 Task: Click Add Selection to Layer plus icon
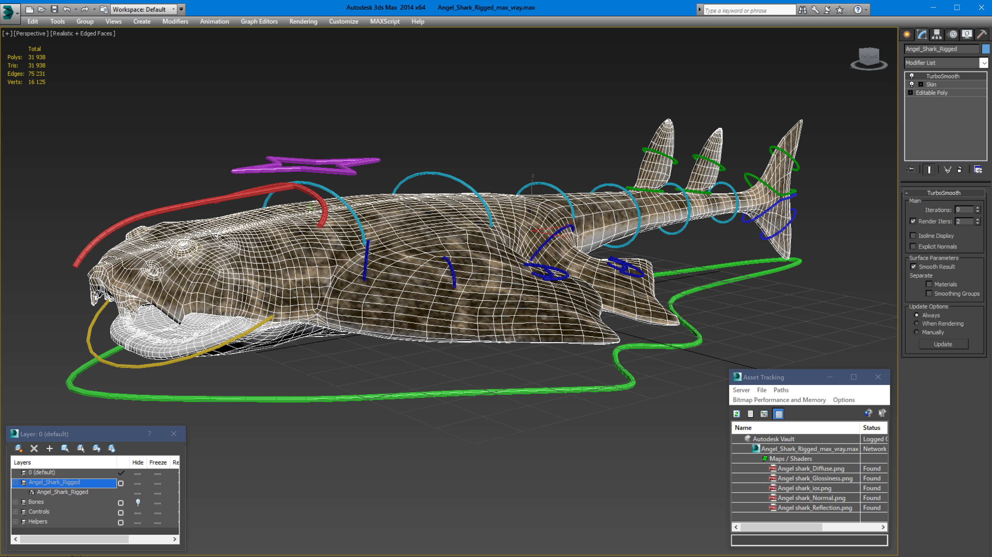[49, 448]
